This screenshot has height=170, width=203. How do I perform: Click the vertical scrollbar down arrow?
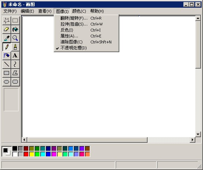[x=198, y=134]
